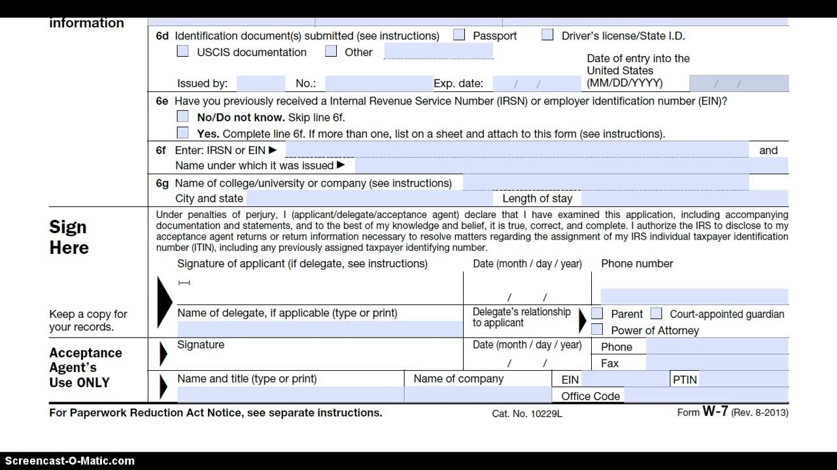Click the acceptance agent Fax field
837x470 pixels.
(717, 362)
